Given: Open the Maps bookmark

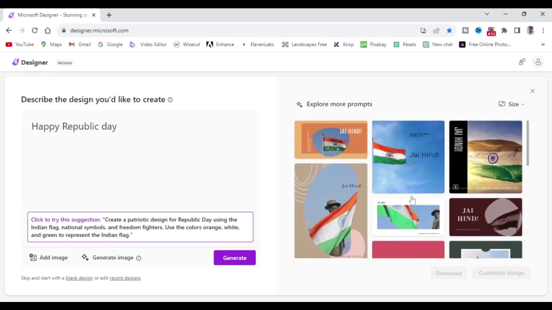Looking at the screenshot, I should [x=51, y=44].
